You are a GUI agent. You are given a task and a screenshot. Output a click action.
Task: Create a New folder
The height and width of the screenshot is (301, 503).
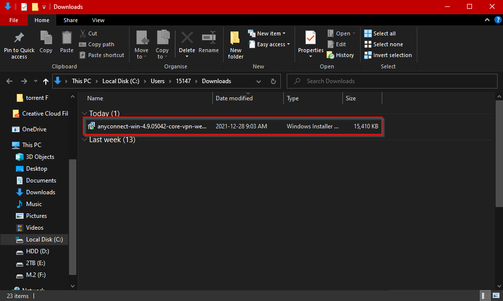pos(236,44)
